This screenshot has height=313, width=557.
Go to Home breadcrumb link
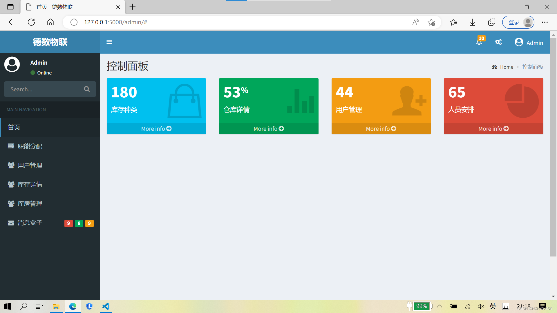[507, 67]
